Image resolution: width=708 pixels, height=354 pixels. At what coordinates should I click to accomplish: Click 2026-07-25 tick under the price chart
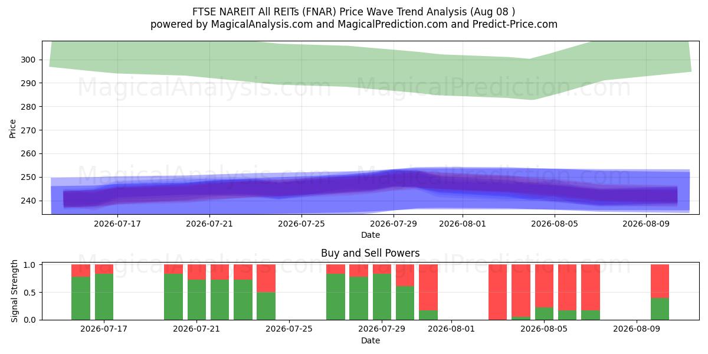[x=301, y=224]
